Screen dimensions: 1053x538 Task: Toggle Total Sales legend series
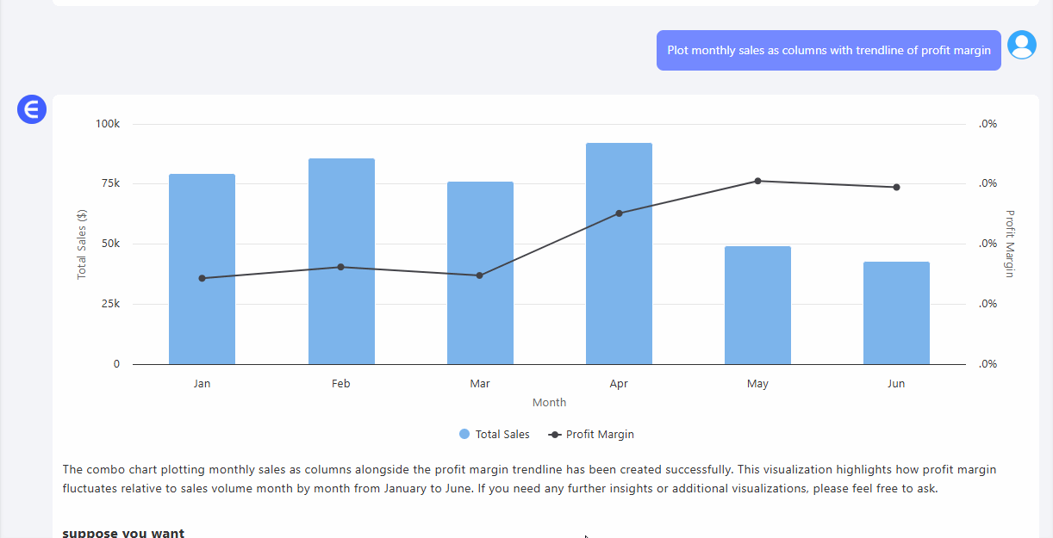point(502,435)
